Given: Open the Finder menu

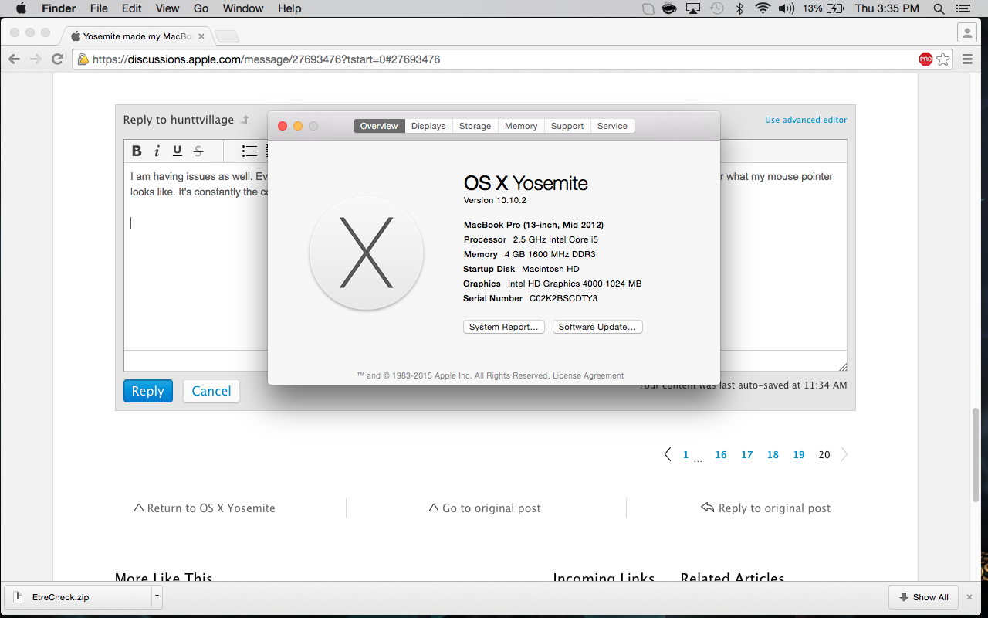Looking at the screenshot, I should pos(58,8).
